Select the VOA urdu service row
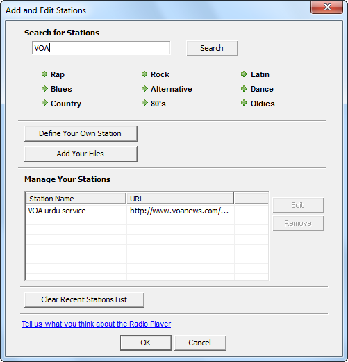Viewport: 348px width, 362px height. pyautogui.click(x=147, y=211)
